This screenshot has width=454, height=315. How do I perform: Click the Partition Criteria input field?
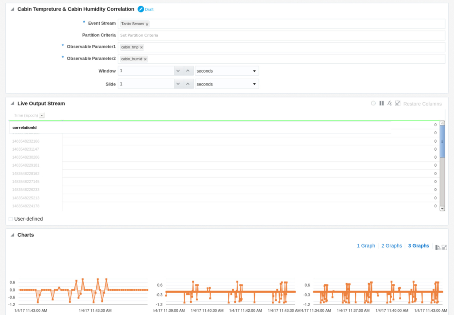click(282, 35)
